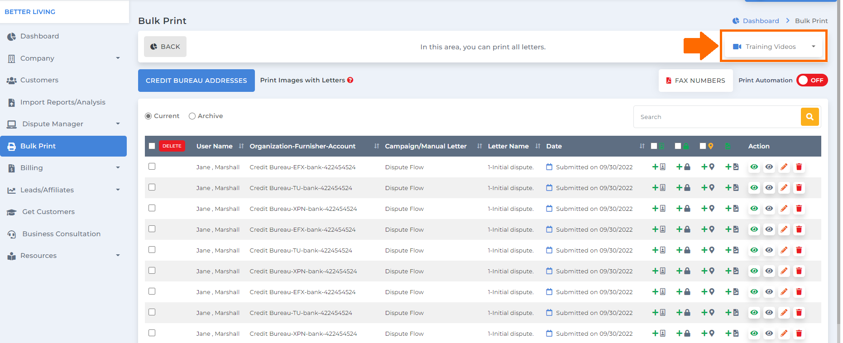843x343 pixels.
Task: Delete second XPN letter with trash icon
Action: point(799,271)
